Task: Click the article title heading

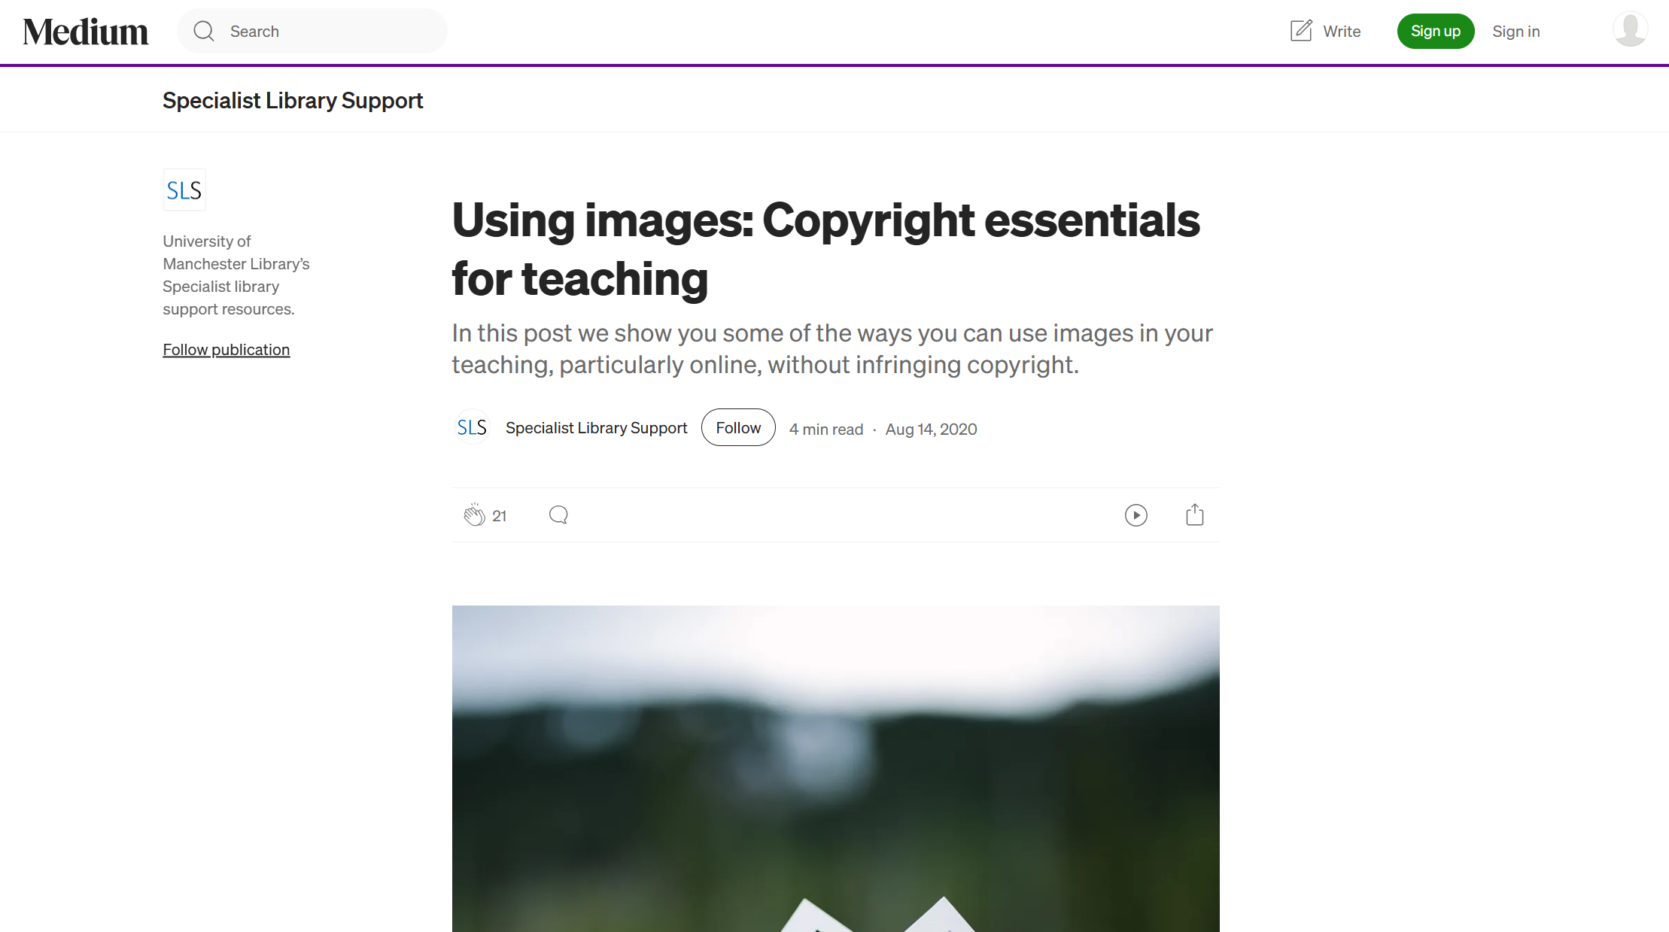Action: point(825,249)
